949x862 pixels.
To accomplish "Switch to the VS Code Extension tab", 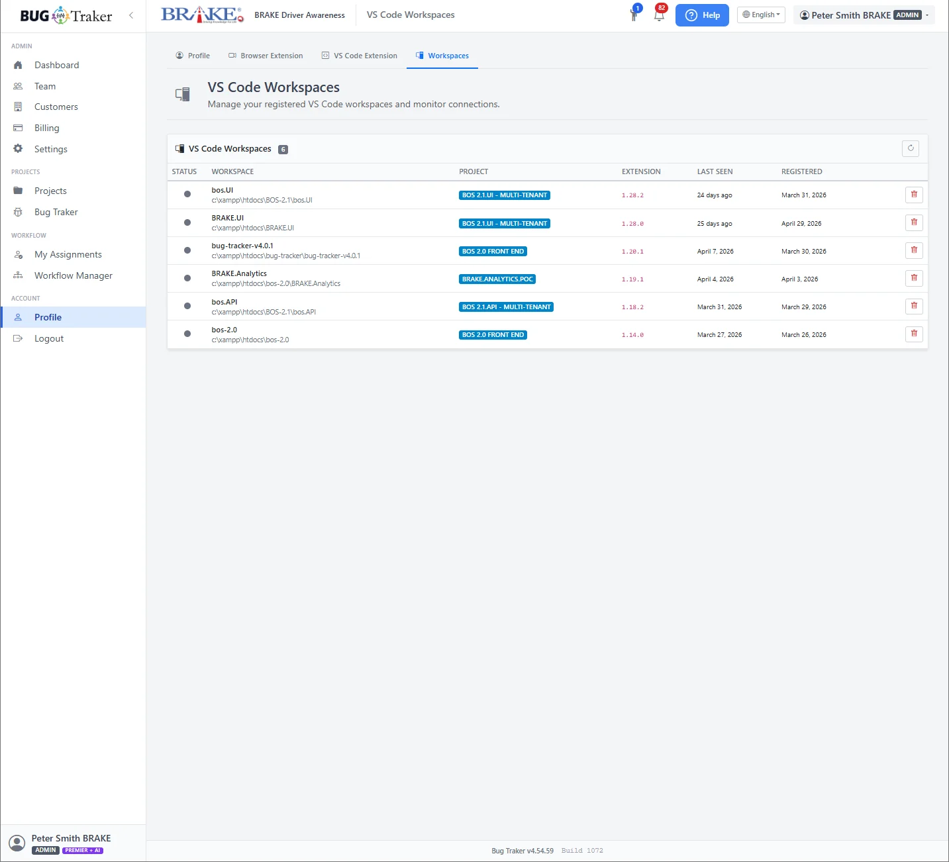I will tap(360, 56).
